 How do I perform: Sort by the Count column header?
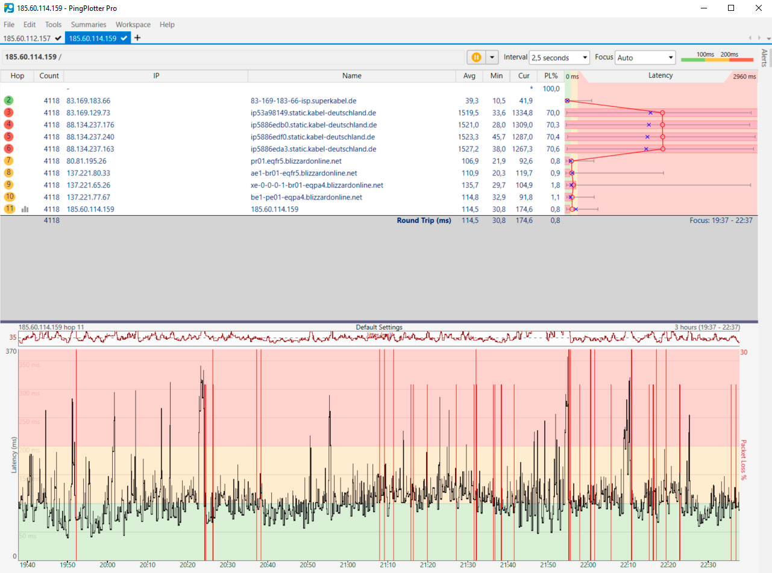49,76
